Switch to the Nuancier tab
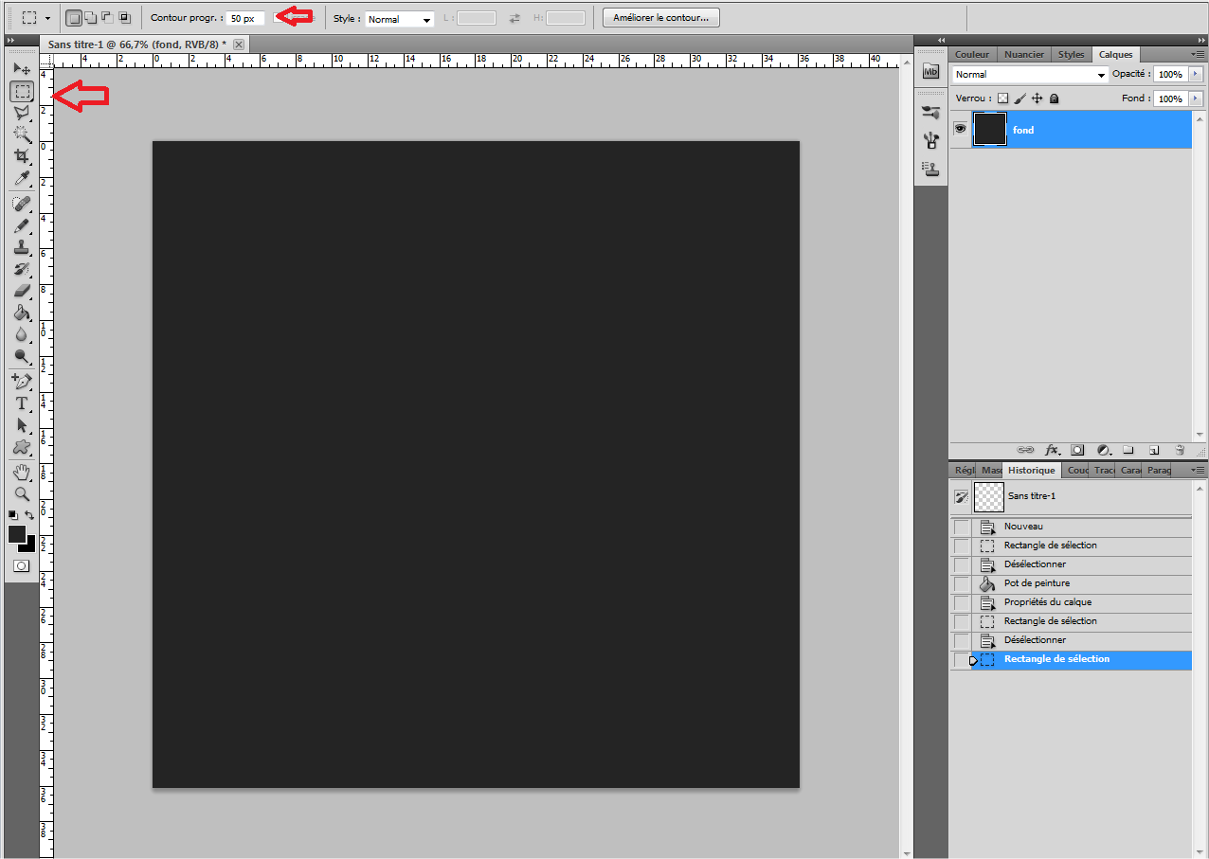The image size is (1209, 859). (1023, 55)
